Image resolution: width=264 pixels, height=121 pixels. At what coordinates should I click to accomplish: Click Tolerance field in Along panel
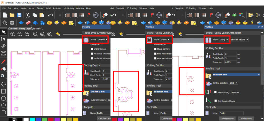[230, 62]
